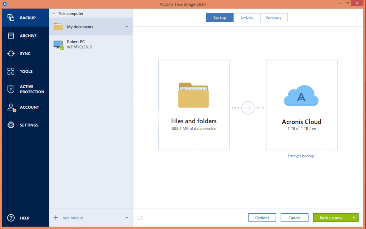Open the Account person icon
Screen dimensions: 366x229
tap(11, 108)
